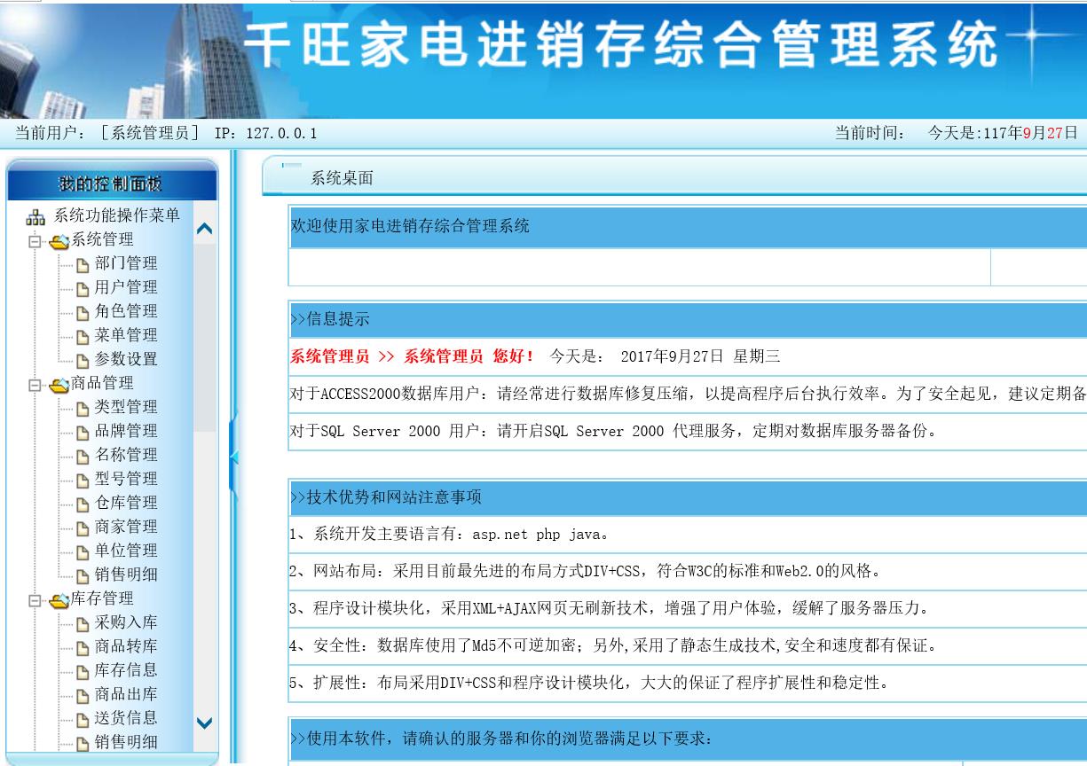Click the page icon next to 仓库管理
The width and height of the screenshot is (1087, 766).
point(83,504)
